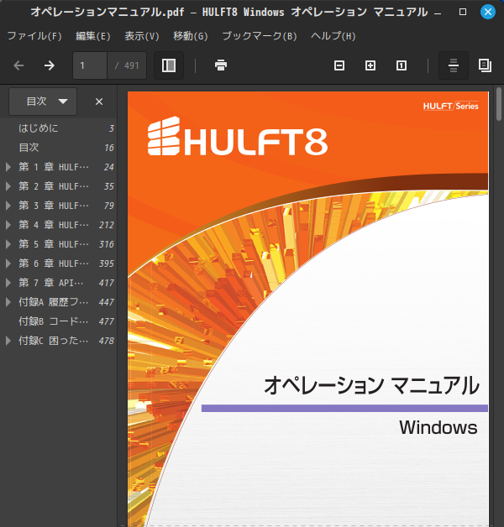The width and height of the screenshot is (504, 527).
Task: Expand the 第 4 章 outline item
Action: point(8,225)
